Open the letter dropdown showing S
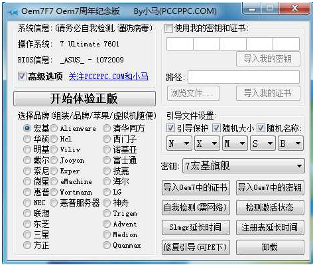 click(x=263, y=143)
